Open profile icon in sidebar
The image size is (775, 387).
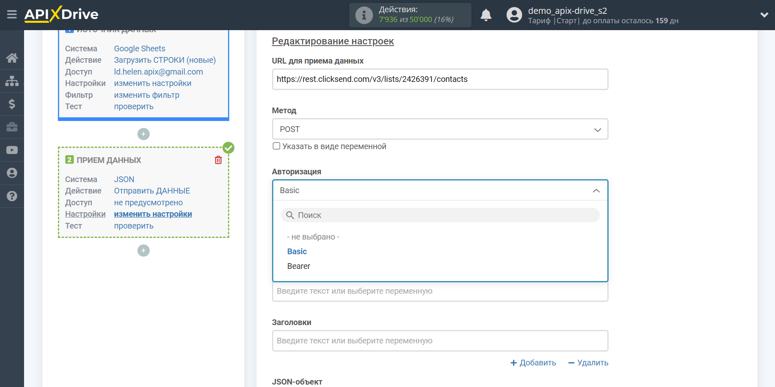(12, 173)
